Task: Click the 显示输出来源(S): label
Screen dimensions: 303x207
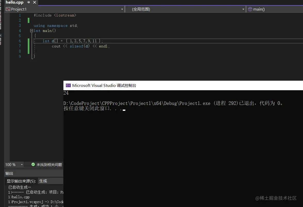Action: 21,181
